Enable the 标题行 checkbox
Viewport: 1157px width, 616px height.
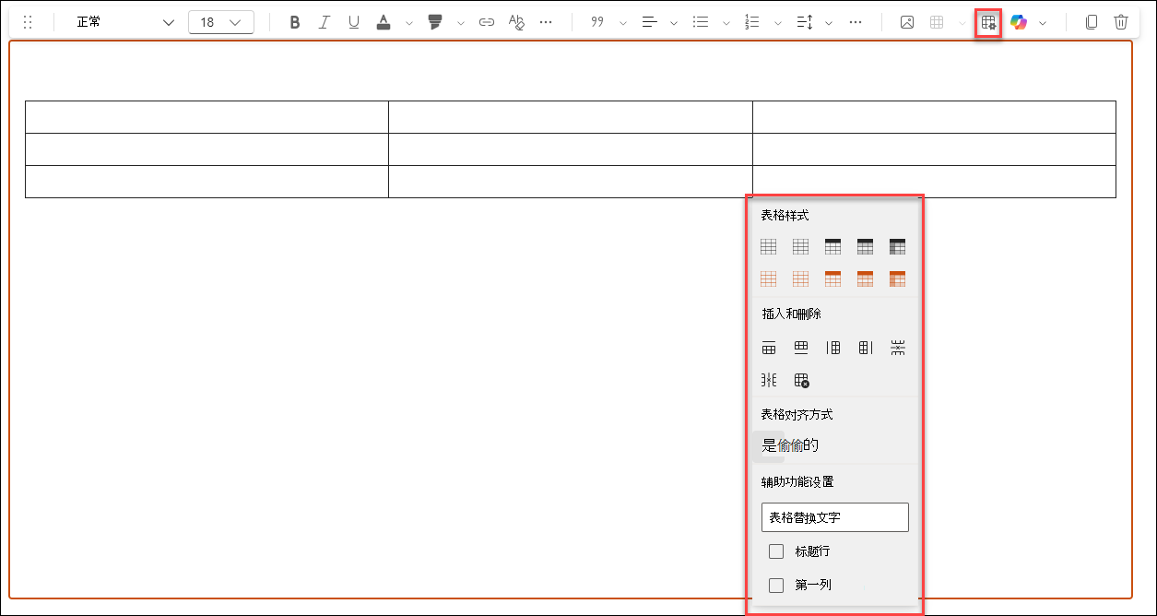(776, 551)
